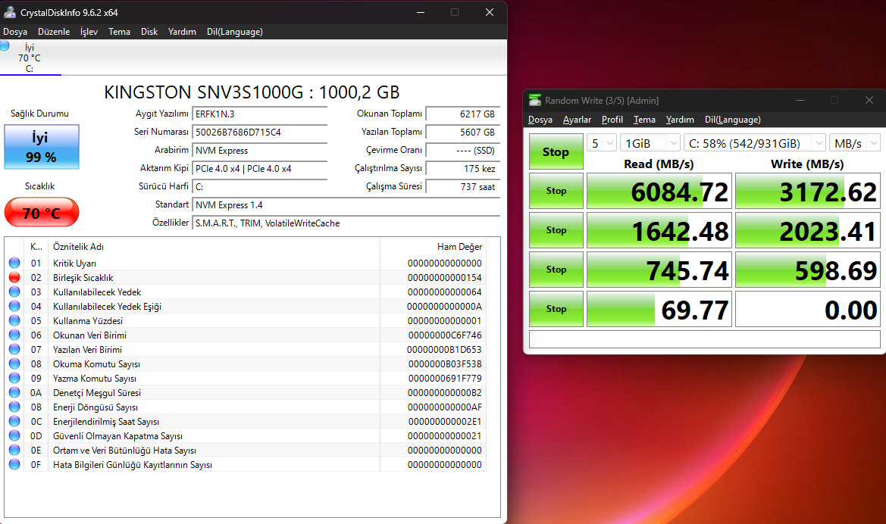Click the 0.00 write result cell
886x524 pixels.
pos(807,309)
